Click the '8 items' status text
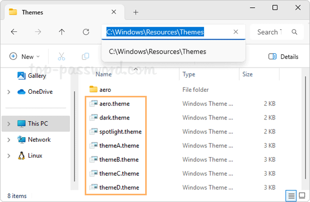 point(17,196)
